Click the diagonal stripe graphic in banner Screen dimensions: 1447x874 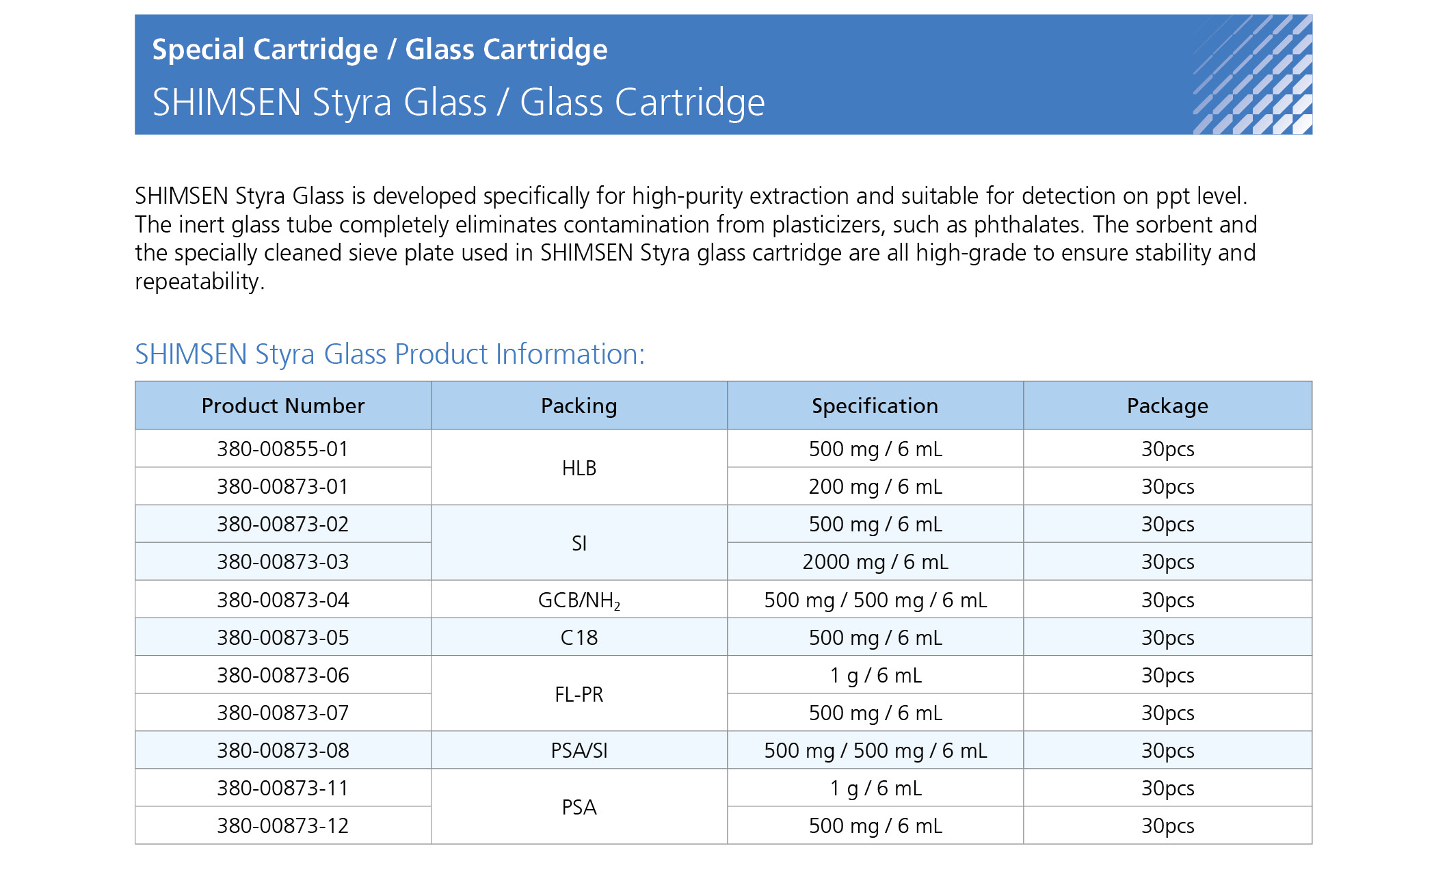point(1253,75)
